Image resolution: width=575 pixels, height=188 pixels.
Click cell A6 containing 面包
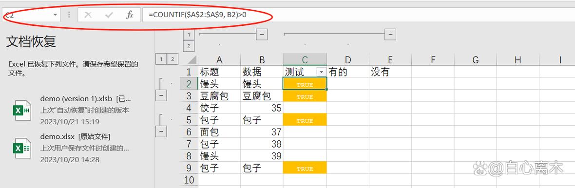219,132
